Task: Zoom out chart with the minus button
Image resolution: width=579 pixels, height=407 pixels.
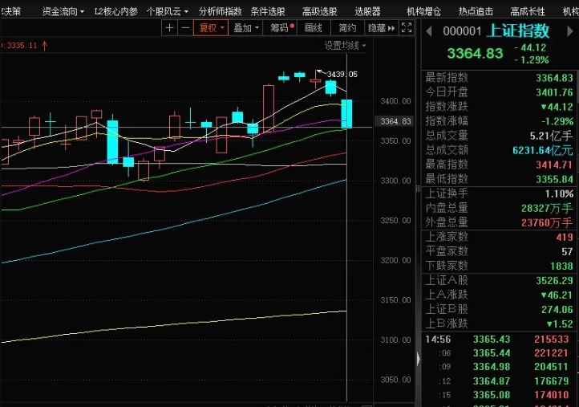Action: click(185, 28)
